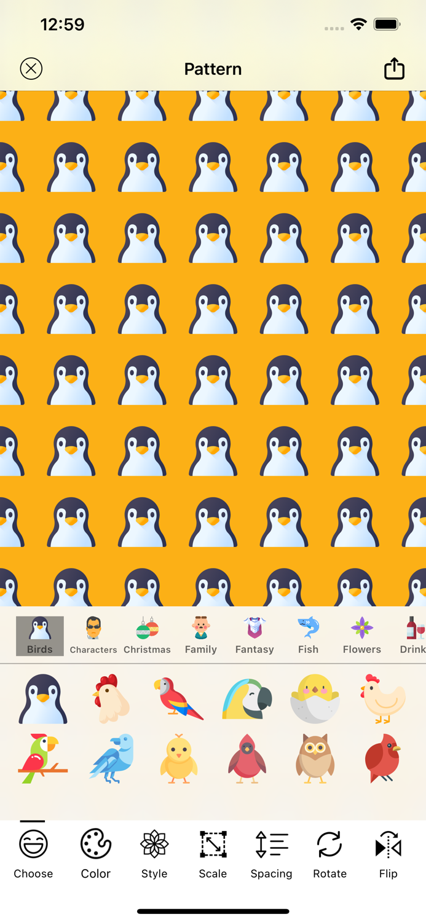
Task: Pick the rooster head sticker
Action: [111, 699]
